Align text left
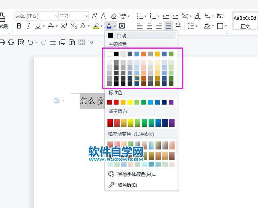Image resolution: width=258 pixels, height=208 pixels. click(140, 26)
